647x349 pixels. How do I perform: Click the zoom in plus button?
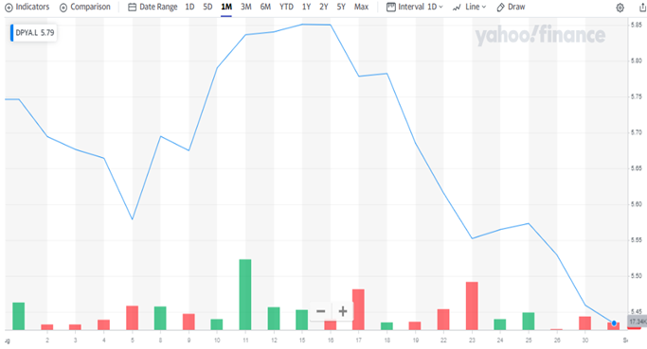pyautogui.click(x=343, y=311)
